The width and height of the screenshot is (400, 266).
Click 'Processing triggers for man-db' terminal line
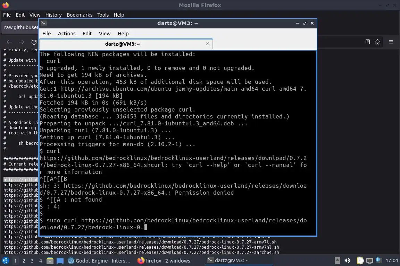click(117, 144)
